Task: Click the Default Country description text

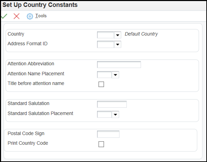Action: (x=141, y=34)
